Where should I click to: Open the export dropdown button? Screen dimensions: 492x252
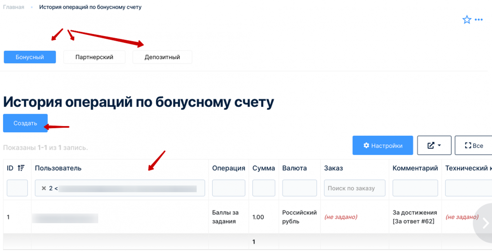coord(434,146)
